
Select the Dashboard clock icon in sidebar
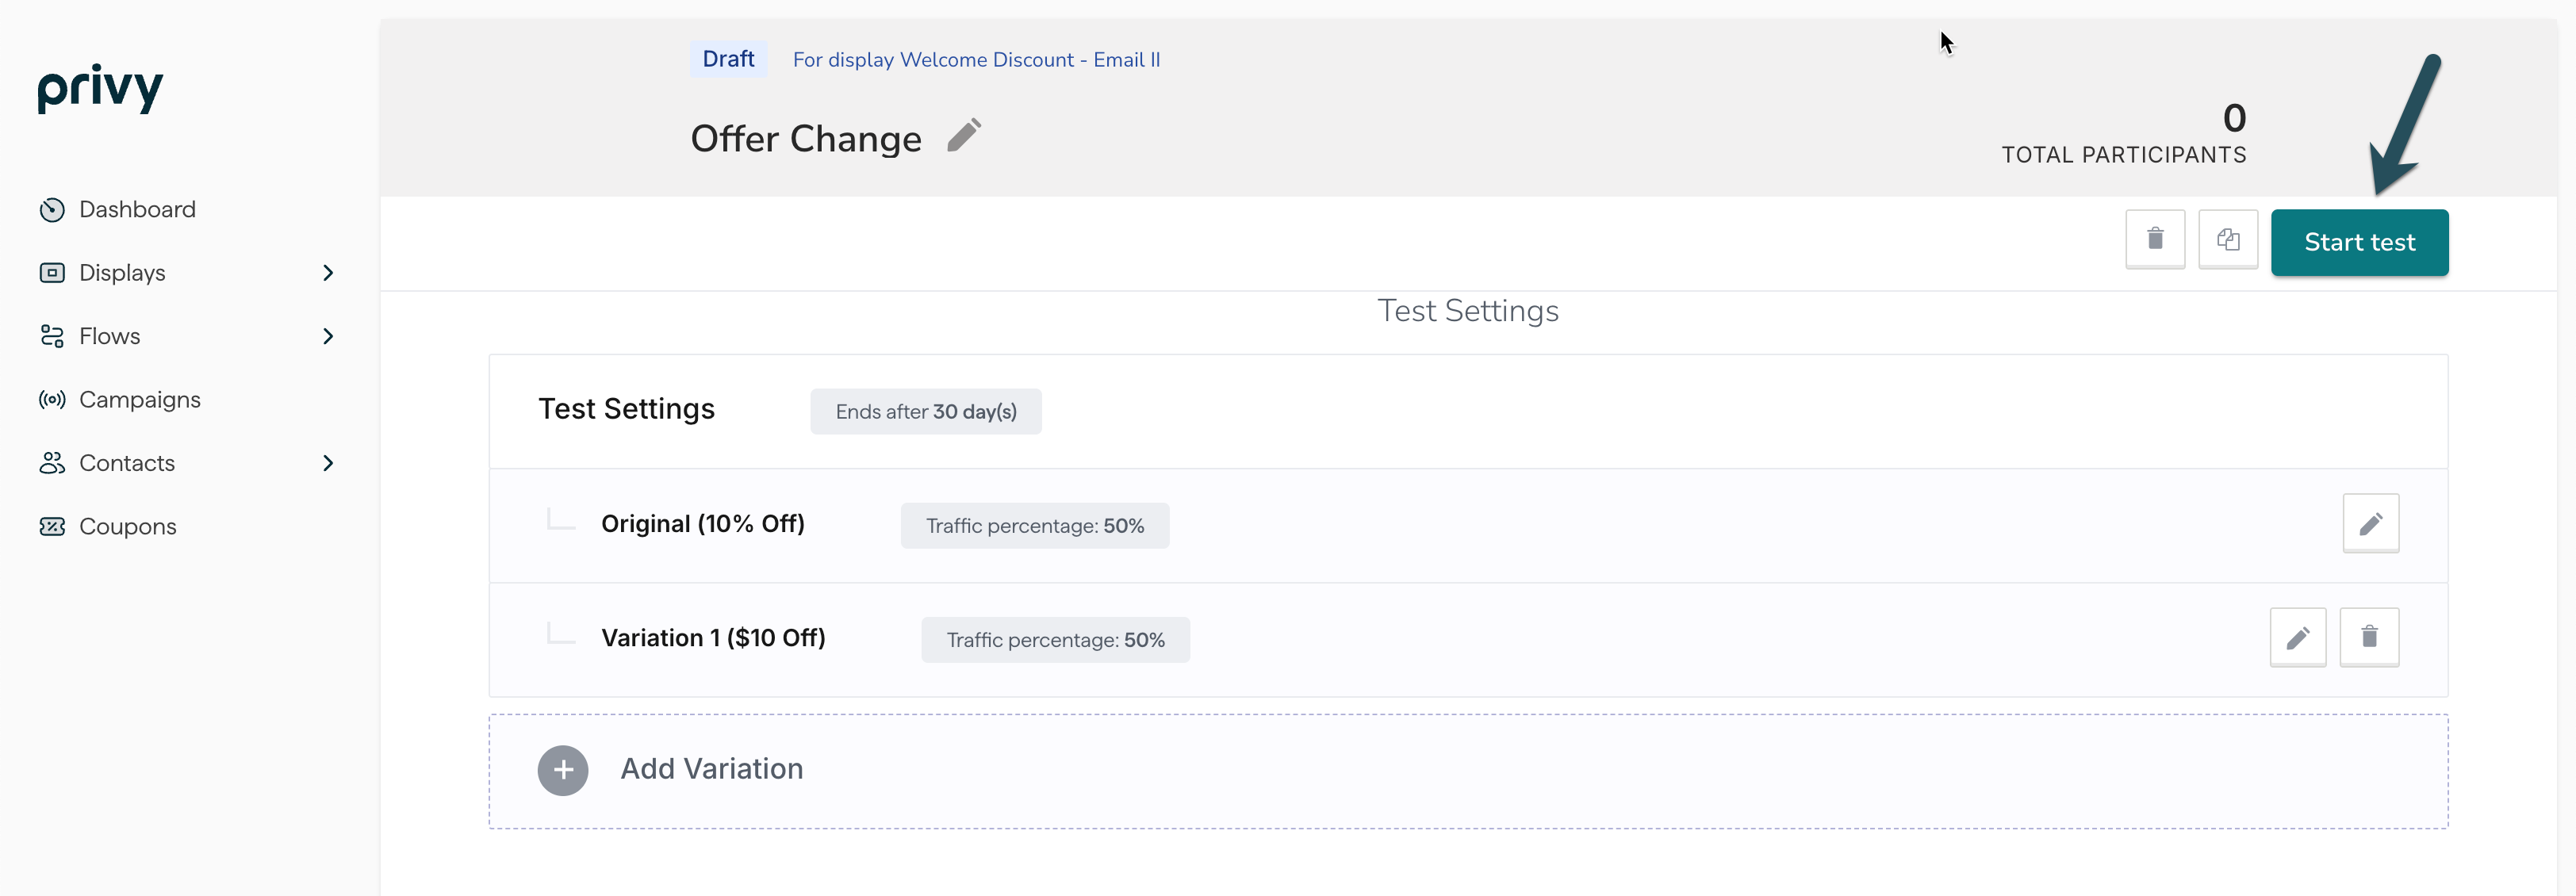click(51, 209)
